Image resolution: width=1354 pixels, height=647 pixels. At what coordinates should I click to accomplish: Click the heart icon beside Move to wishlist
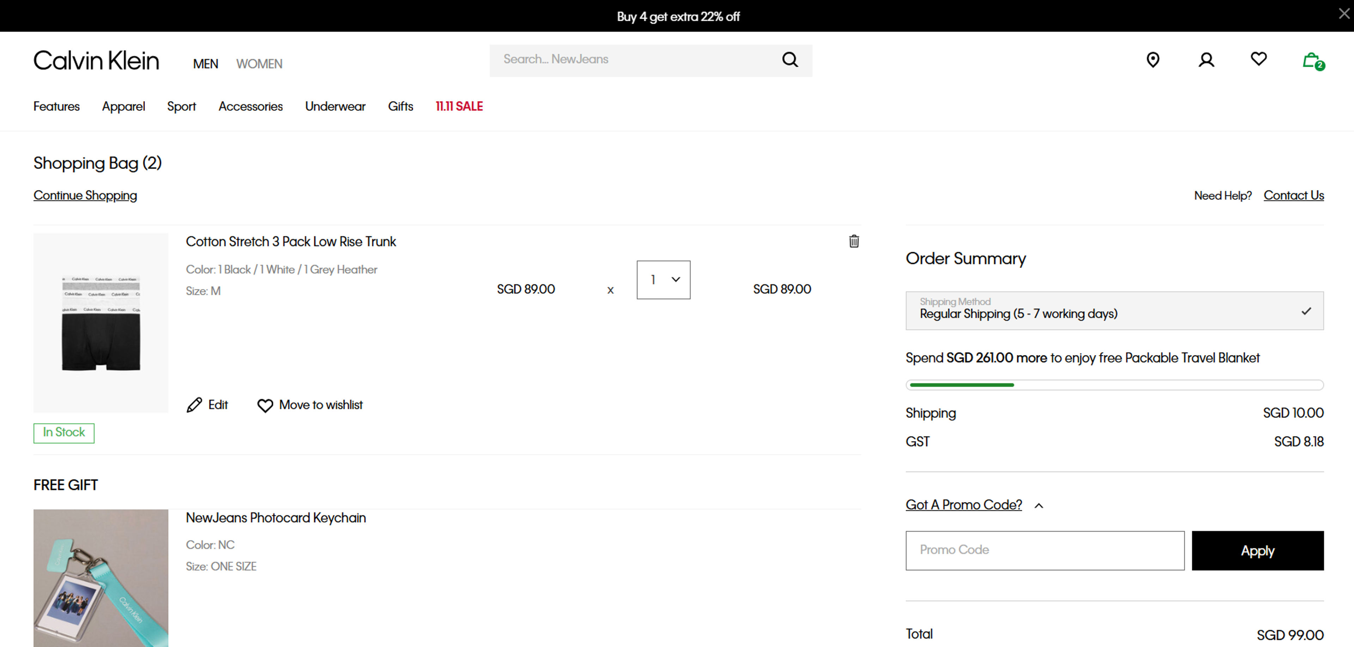[x=265, y=405]
